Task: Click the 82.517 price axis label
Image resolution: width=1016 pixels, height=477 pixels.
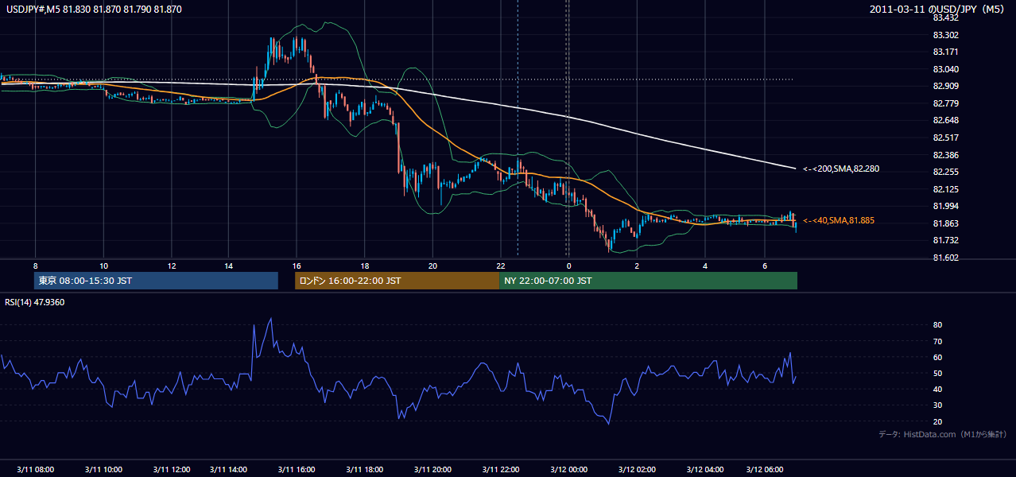Action: point(946,138)
